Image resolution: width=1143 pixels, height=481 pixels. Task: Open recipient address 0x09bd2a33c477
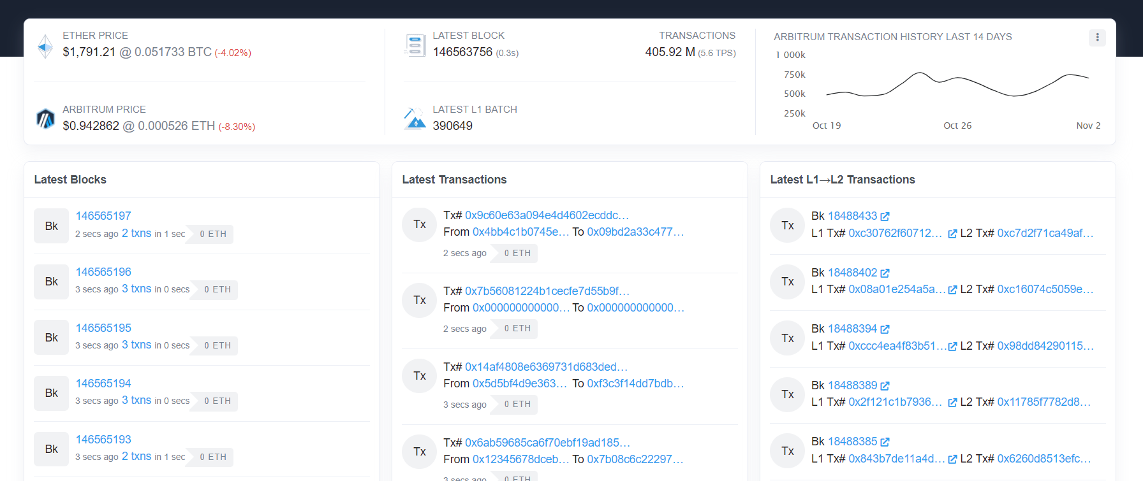point(635,232)
